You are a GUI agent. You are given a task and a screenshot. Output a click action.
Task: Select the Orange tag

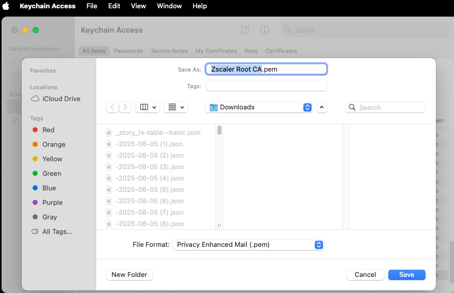click(x=49, y=145)
